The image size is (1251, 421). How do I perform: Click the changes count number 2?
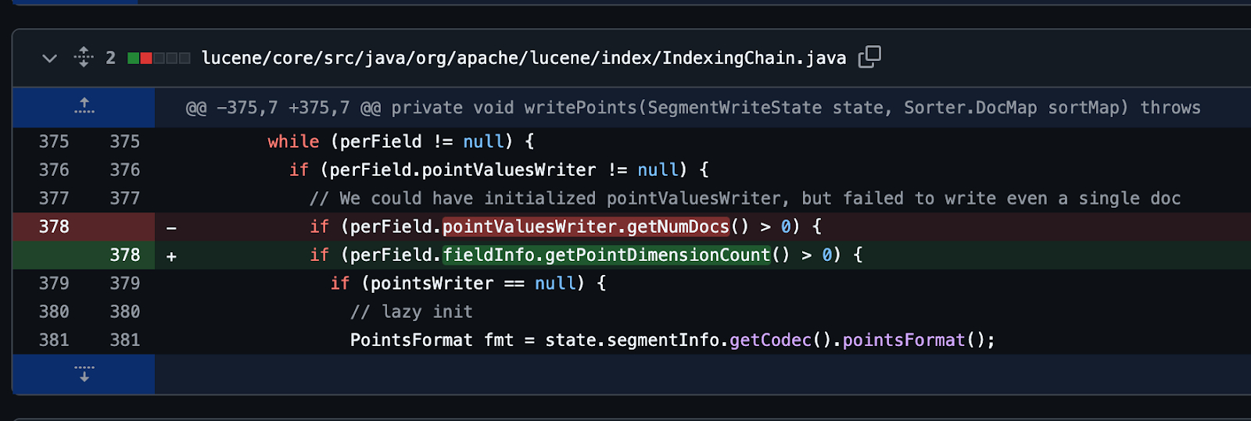(111, 58)
